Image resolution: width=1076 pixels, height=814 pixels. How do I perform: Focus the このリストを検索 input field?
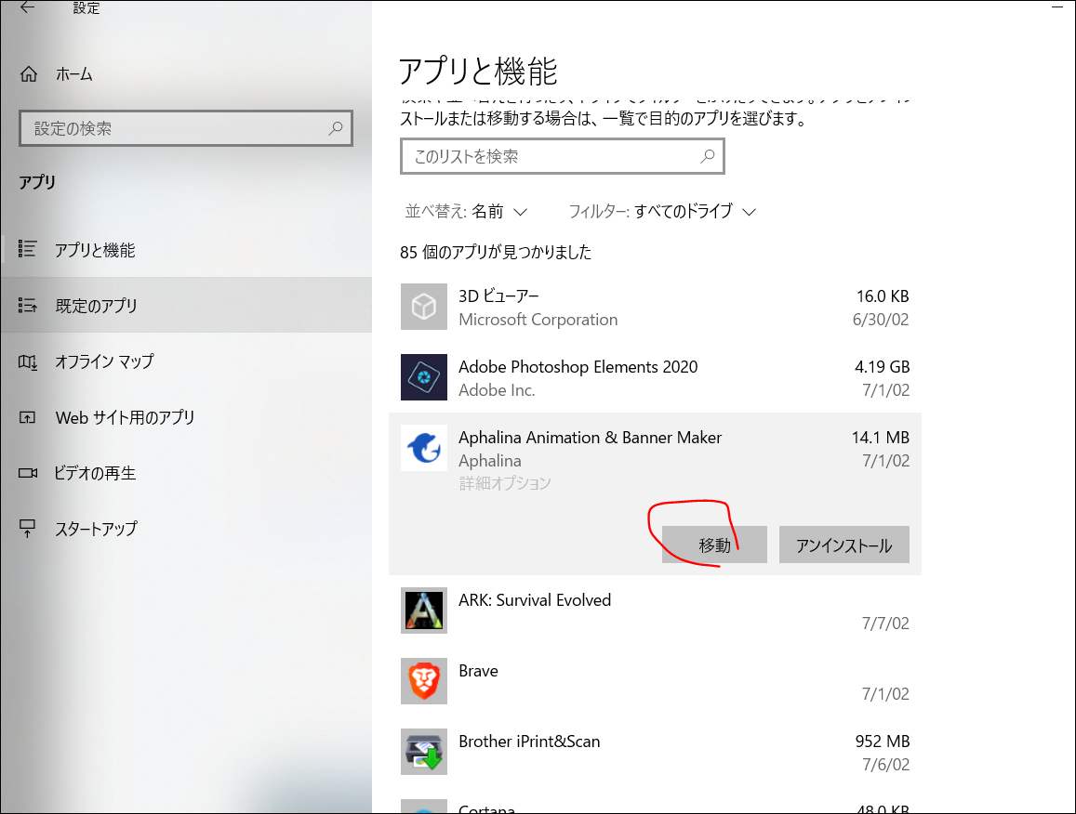[x=562, y=156]
